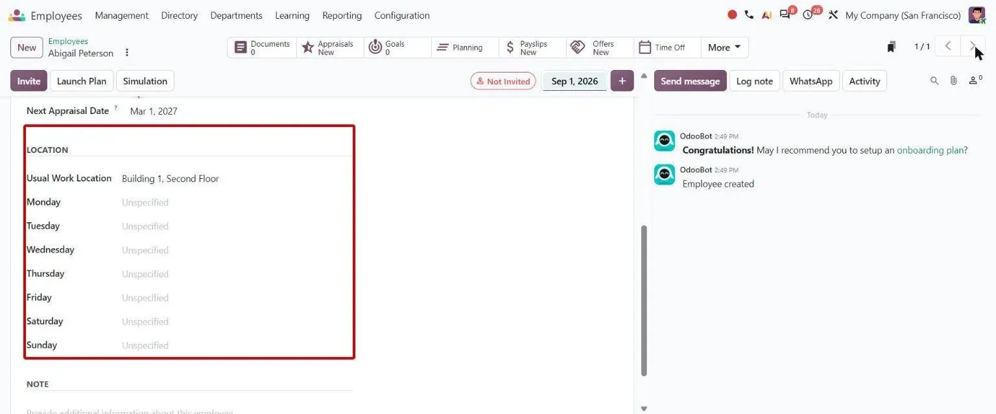Image resolution: width=996 pixels, height=414 pixels.
Task: Click the "Employee created" message
Action: click(x=718, y=184)
